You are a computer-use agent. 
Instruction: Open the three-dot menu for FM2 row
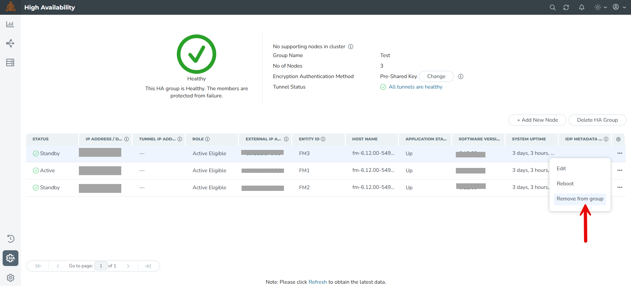(x=619, y=188)
